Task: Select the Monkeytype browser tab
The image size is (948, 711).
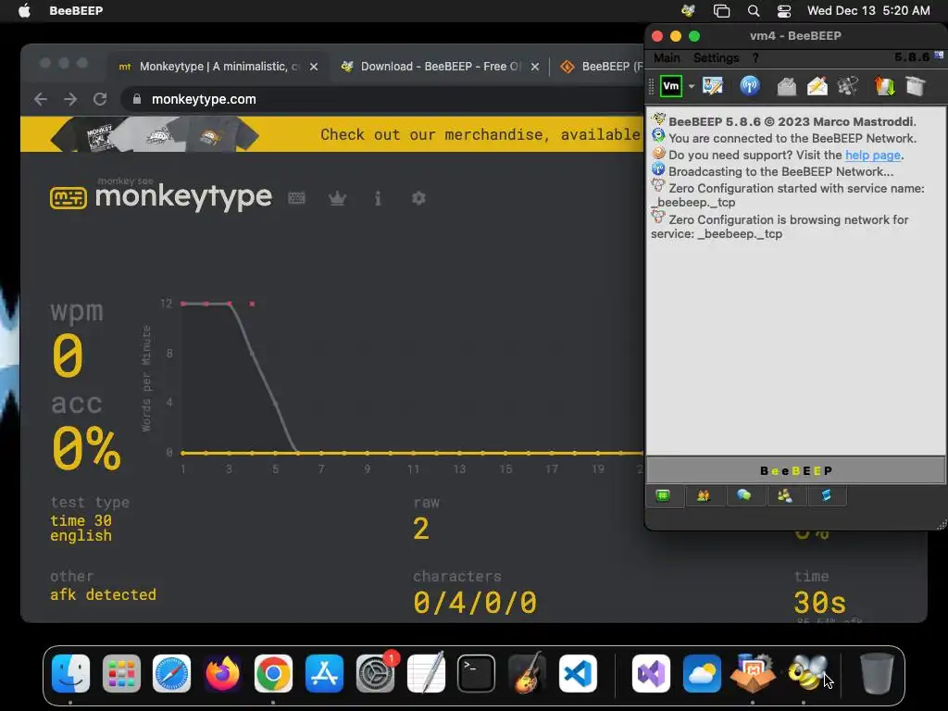Action: (x=218, y=67)
